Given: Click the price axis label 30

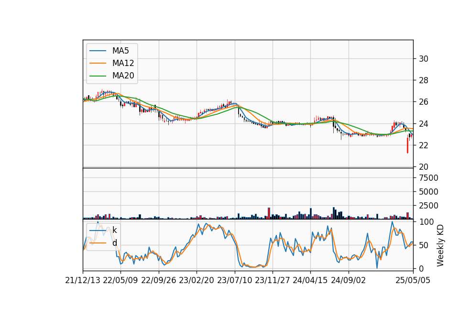Looking at the screenshot, I should 423,59.
